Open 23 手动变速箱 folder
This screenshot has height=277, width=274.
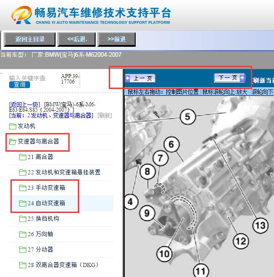click(x=46, y=188)
